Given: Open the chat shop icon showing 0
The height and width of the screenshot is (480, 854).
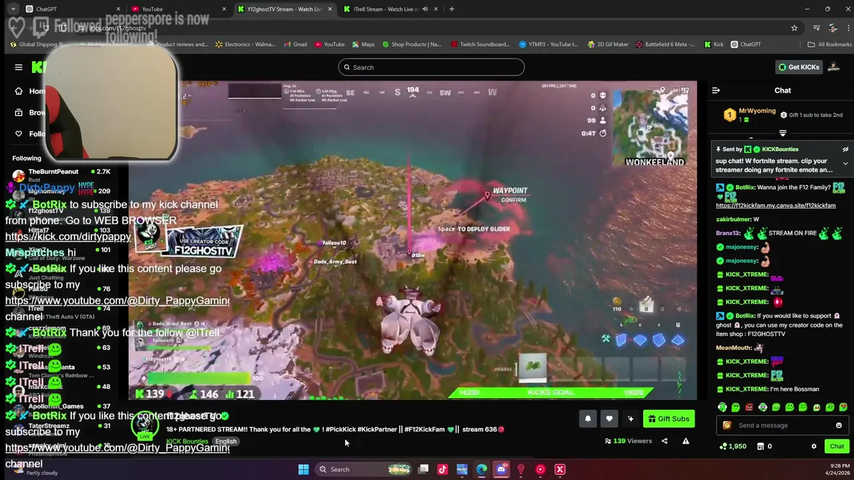Looking at the screenshot, I should (x=764, y=447).
